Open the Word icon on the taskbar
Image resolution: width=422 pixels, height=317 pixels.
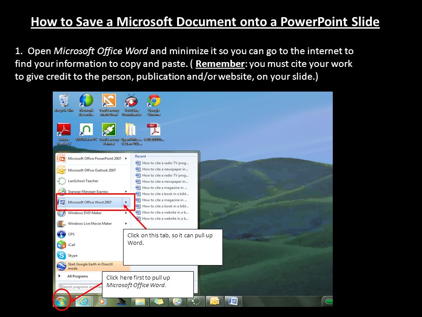pyautogui.click(x=233, y=301)
